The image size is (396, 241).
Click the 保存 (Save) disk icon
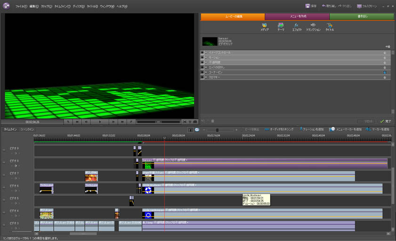pyautogui.click(x=307, y=6)
